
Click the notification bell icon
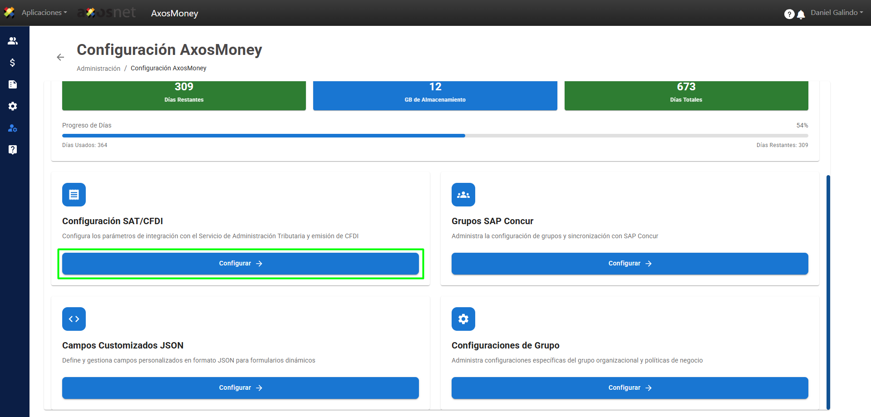801,15
